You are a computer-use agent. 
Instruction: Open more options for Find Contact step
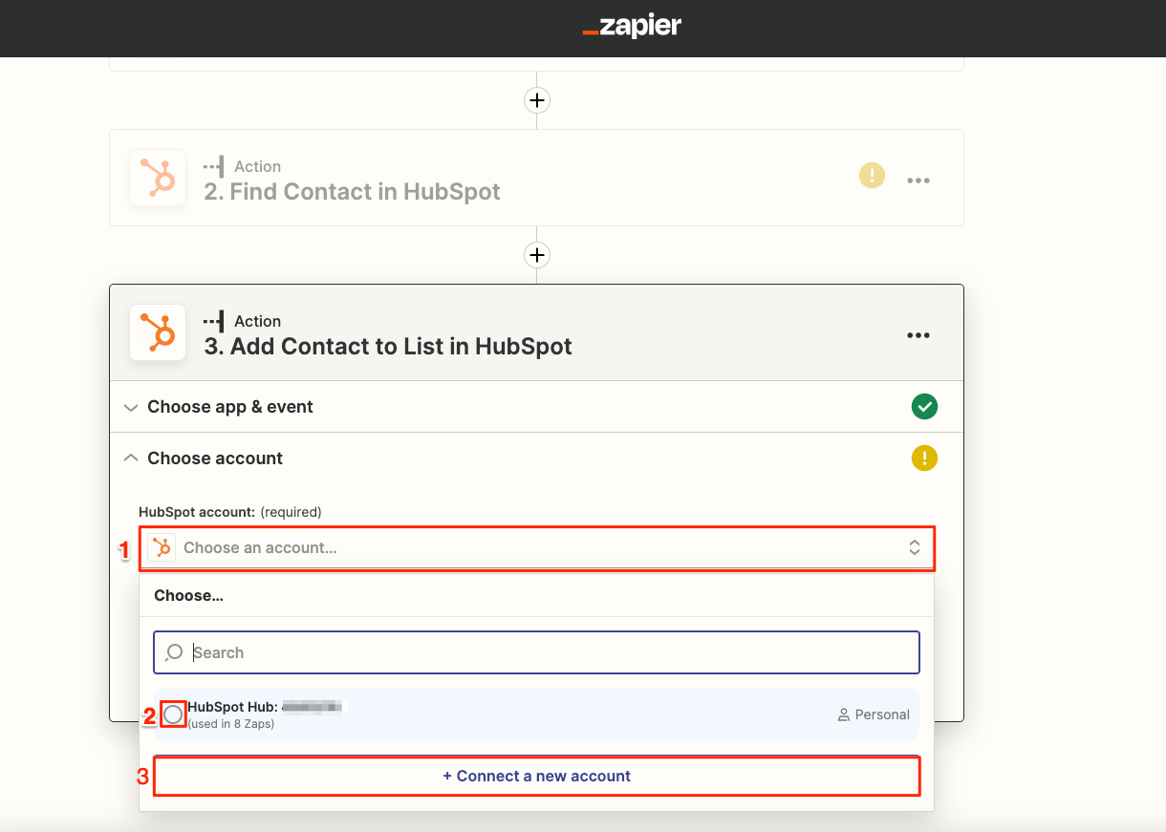tap(918, 181)
